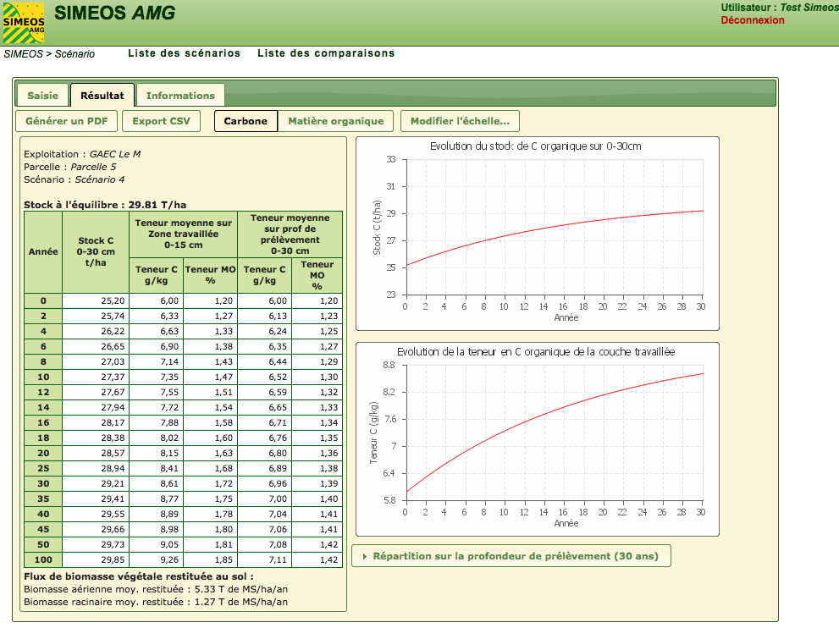Click the stock C organique chart
Image resolution: width=839 pixels, height=628 pixels.
point(538,234)
